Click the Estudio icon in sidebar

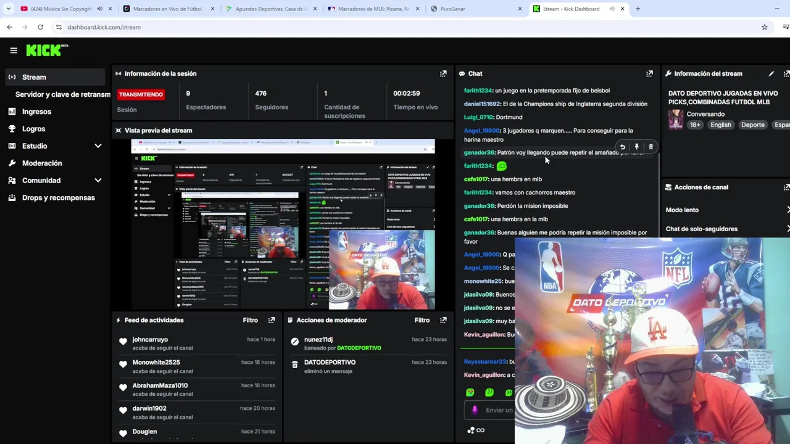[x=12, y=146]
